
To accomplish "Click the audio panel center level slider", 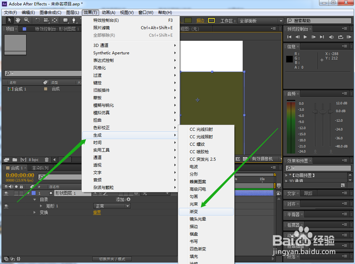I will (323, 112).
